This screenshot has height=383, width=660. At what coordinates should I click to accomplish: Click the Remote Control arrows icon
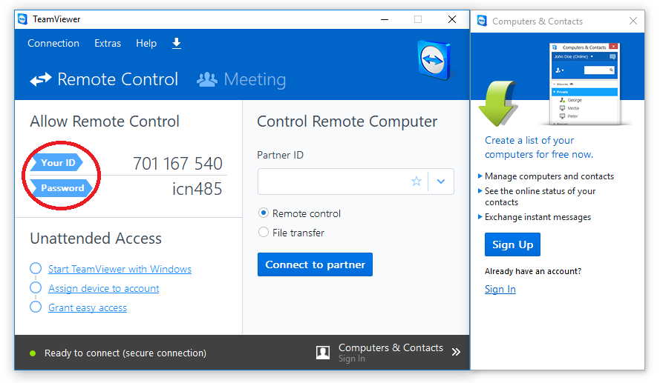41,79
